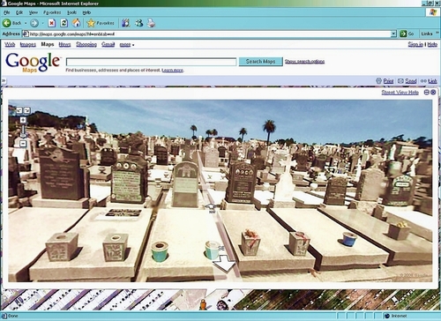Click the Search Maps button

point(260,62)
